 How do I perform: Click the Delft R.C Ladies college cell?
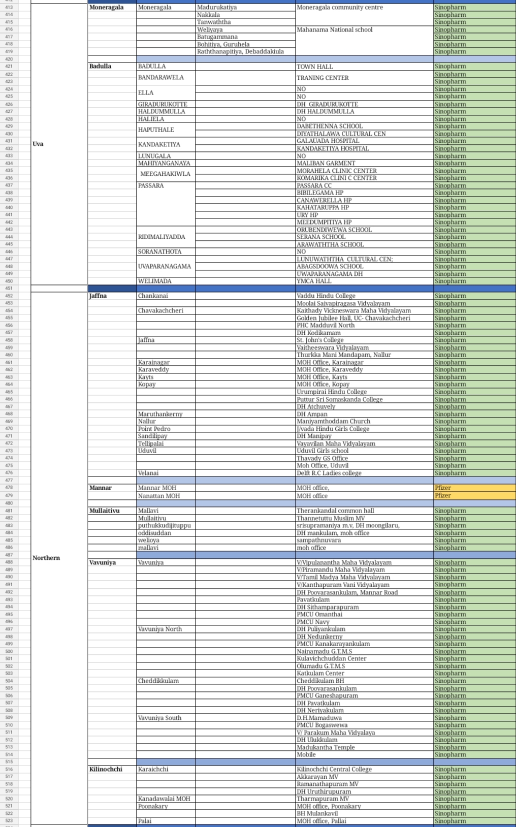364,473
